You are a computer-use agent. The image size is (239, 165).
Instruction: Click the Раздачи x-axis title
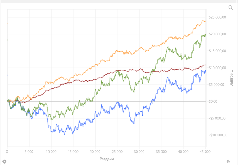[107, 159]
